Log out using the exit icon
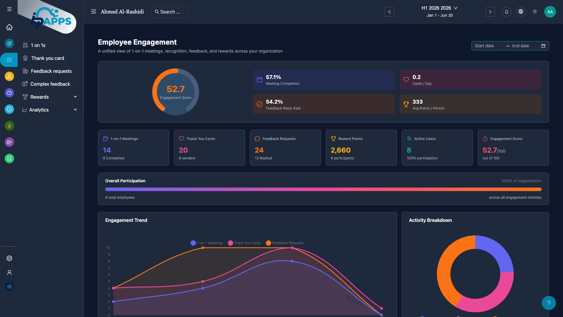This screenshot has height=317, width=563. [9, 286]
